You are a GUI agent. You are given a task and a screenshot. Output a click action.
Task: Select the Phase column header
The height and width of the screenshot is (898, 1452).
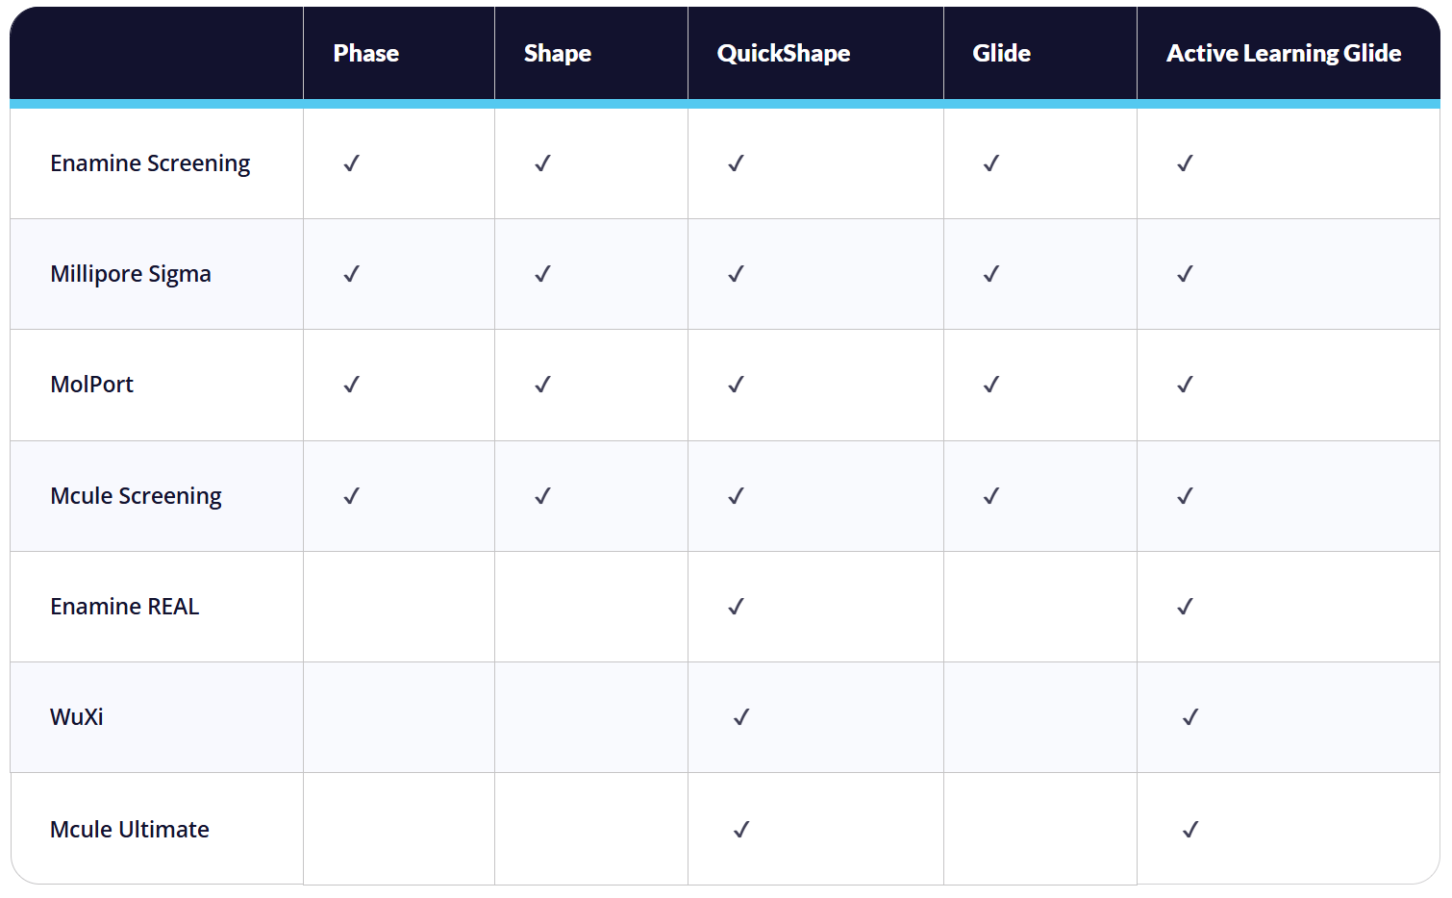coord(366,54)
